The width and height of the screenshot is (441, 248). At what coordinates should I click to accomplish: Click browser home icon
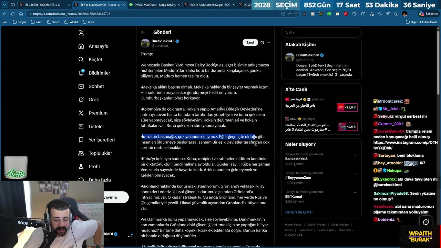point(21,14)
